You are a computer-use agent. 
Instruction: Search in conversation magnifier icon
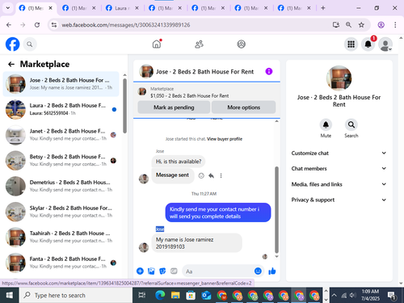pos(351,124)
